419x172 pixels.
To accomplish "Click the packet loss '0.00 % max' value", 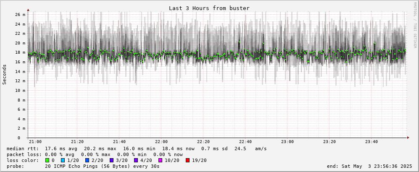I will pyautogui.click(x=97, y=154).
